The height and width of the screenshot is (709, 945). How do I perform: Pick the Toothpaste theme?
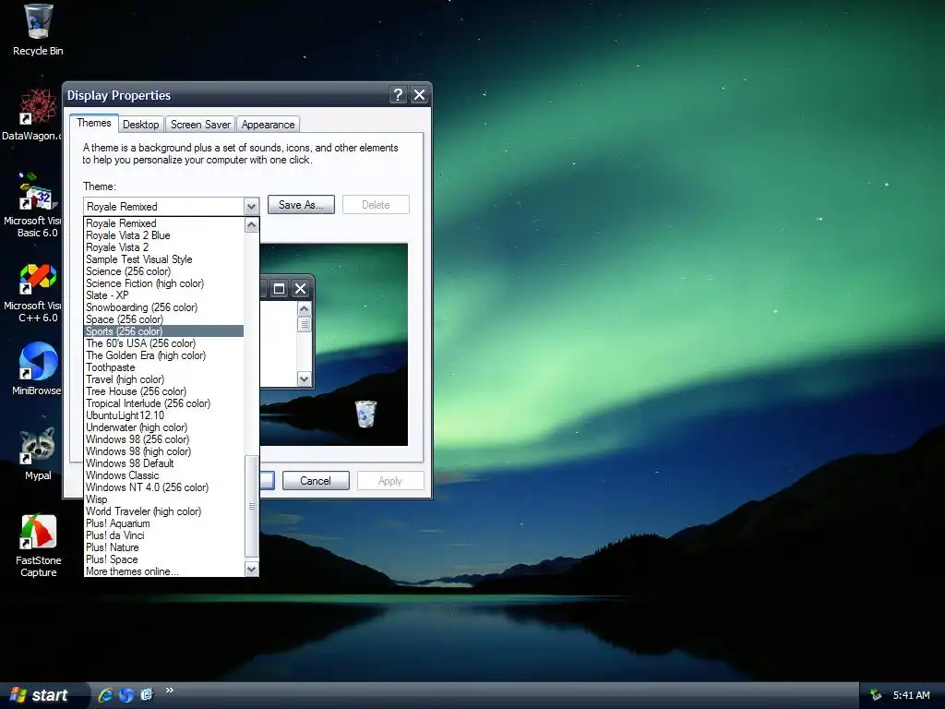164,367
